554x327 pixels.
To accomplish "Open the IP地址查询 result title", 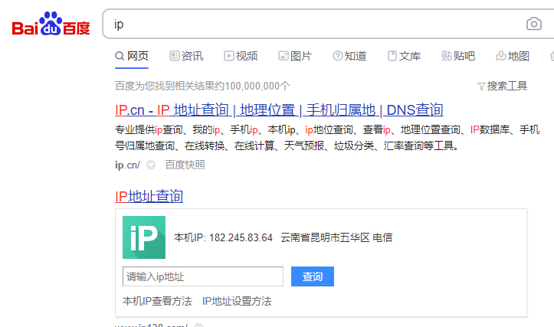I will pos(149,196).
